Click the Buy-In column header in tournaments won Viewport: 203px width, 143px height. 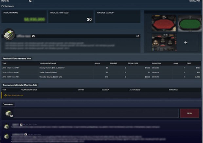(x=97, y=63)
